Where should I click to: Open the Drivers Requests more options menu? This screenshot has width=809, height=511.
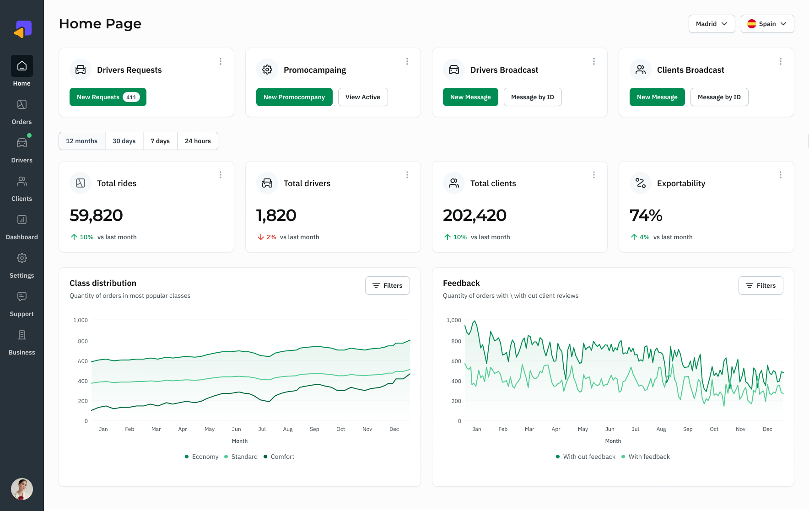[x=221, y=61]
